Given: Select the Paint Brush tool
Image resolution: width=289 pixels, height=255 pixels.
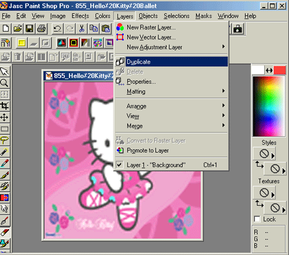Looking at the screenshot, I should click(5, 175).
